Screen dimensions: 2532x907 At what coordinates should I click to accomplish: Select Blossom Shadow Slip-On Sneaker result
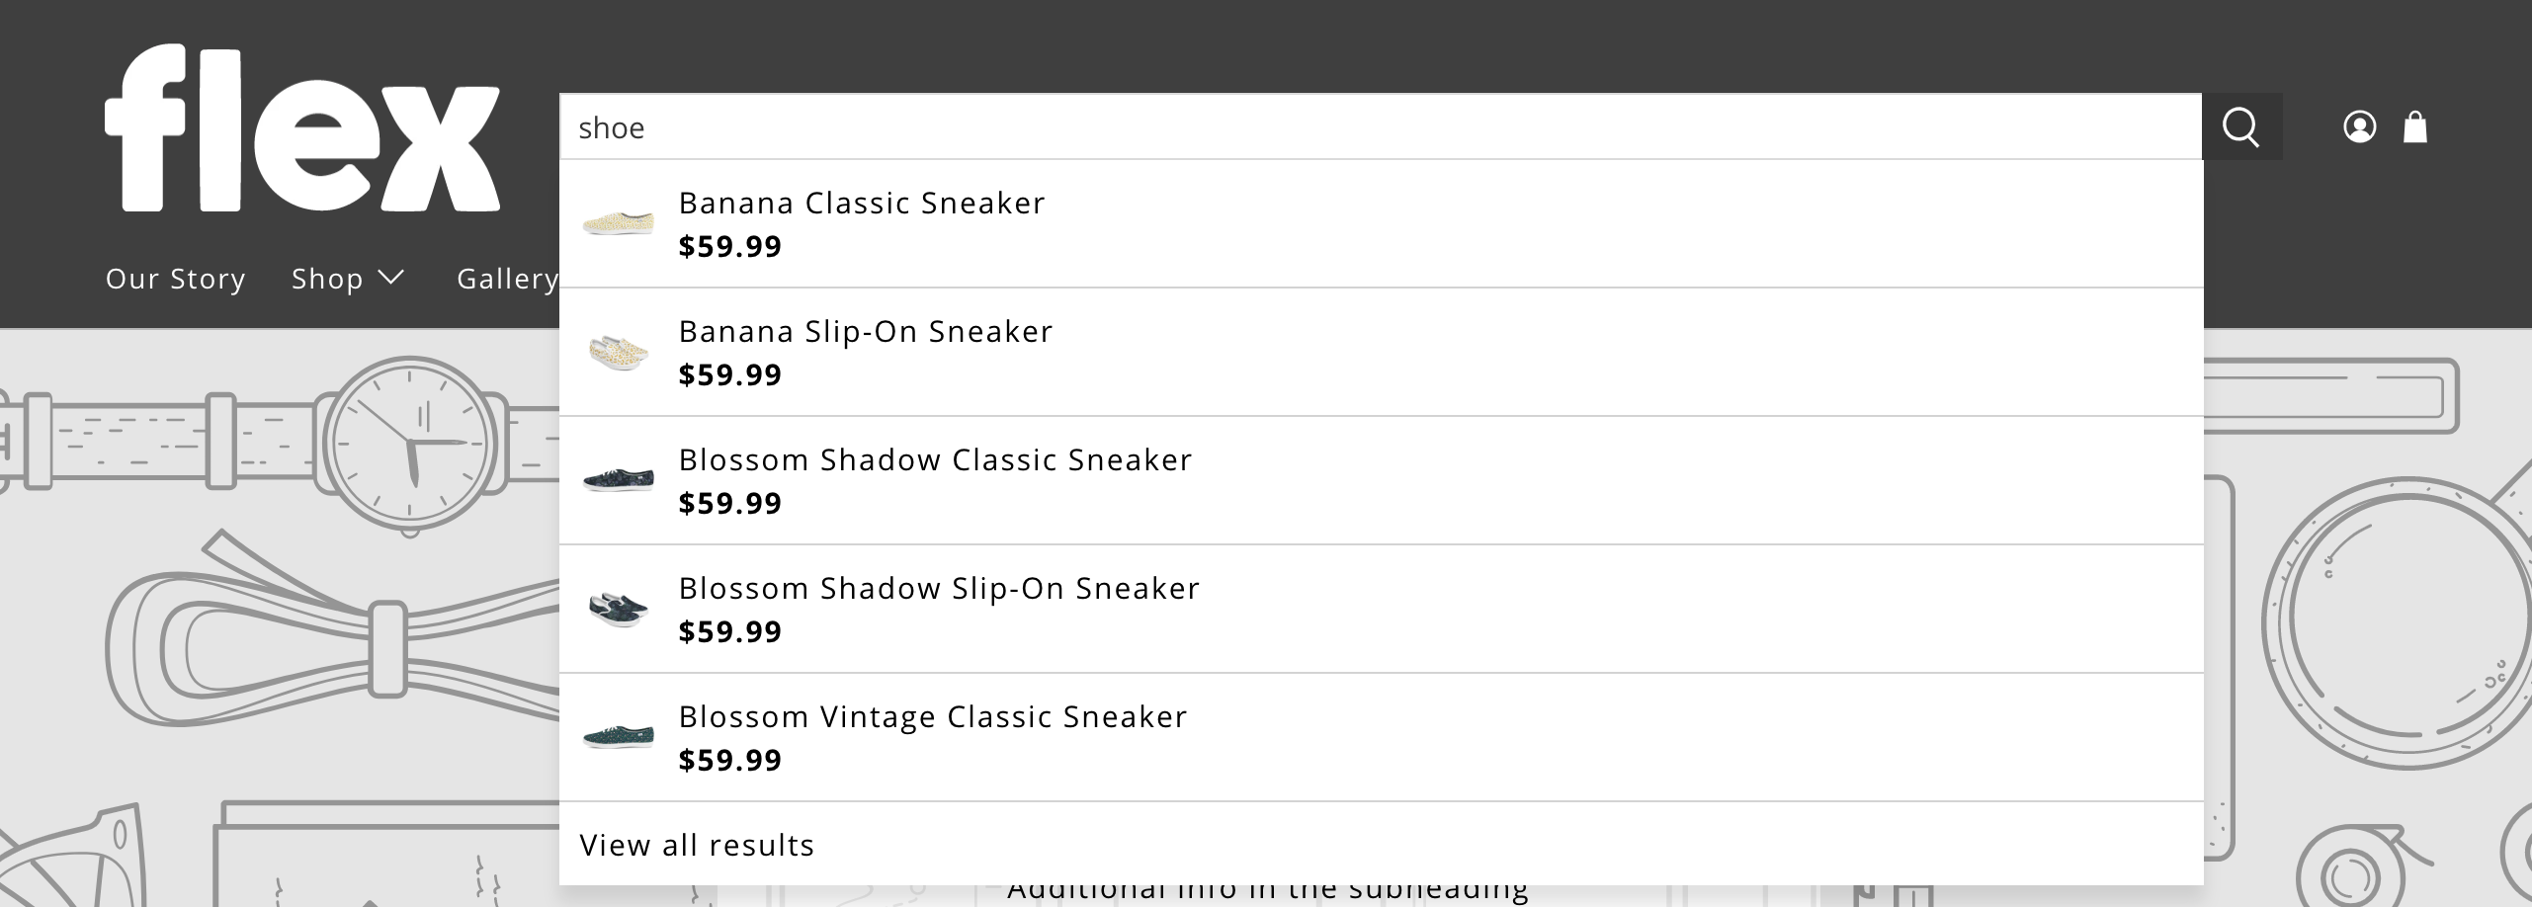point(1382,610)
